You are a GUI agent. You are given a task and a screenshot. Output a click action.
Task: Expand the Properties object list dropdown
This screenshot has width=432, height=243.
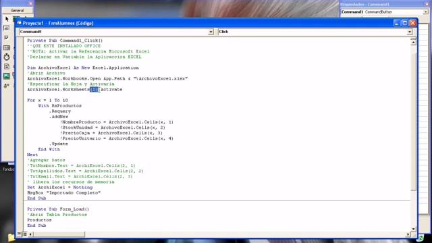425,12
